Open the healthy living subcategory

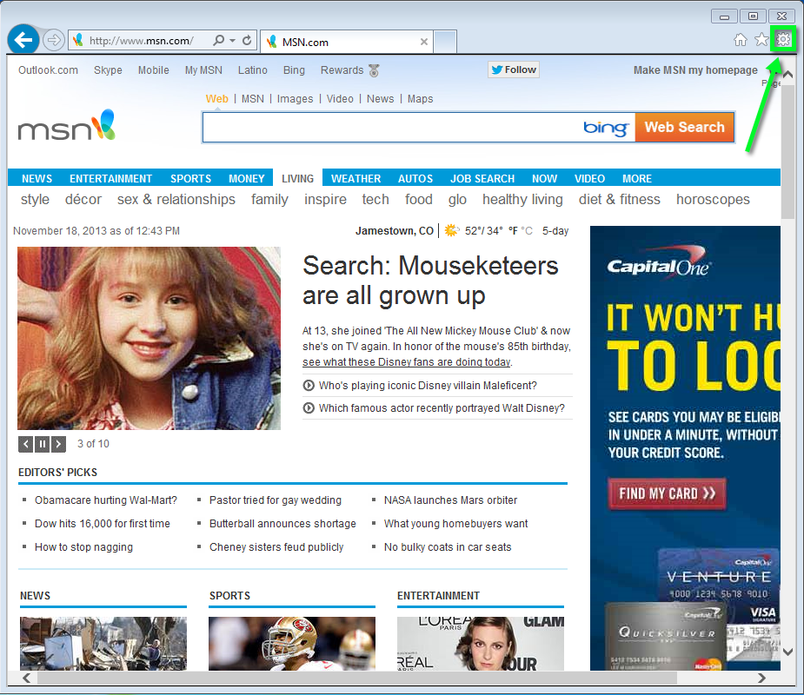click(x=522, y=199)
